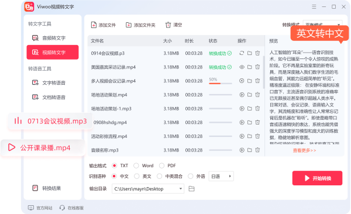Delete 活动彩排流程.mp4 row

pyautogui.click(x=257, y=136)
